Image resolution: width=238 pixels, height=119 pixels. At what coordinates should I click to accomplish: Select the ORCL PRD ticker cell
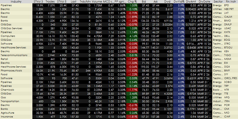point(231,78)
